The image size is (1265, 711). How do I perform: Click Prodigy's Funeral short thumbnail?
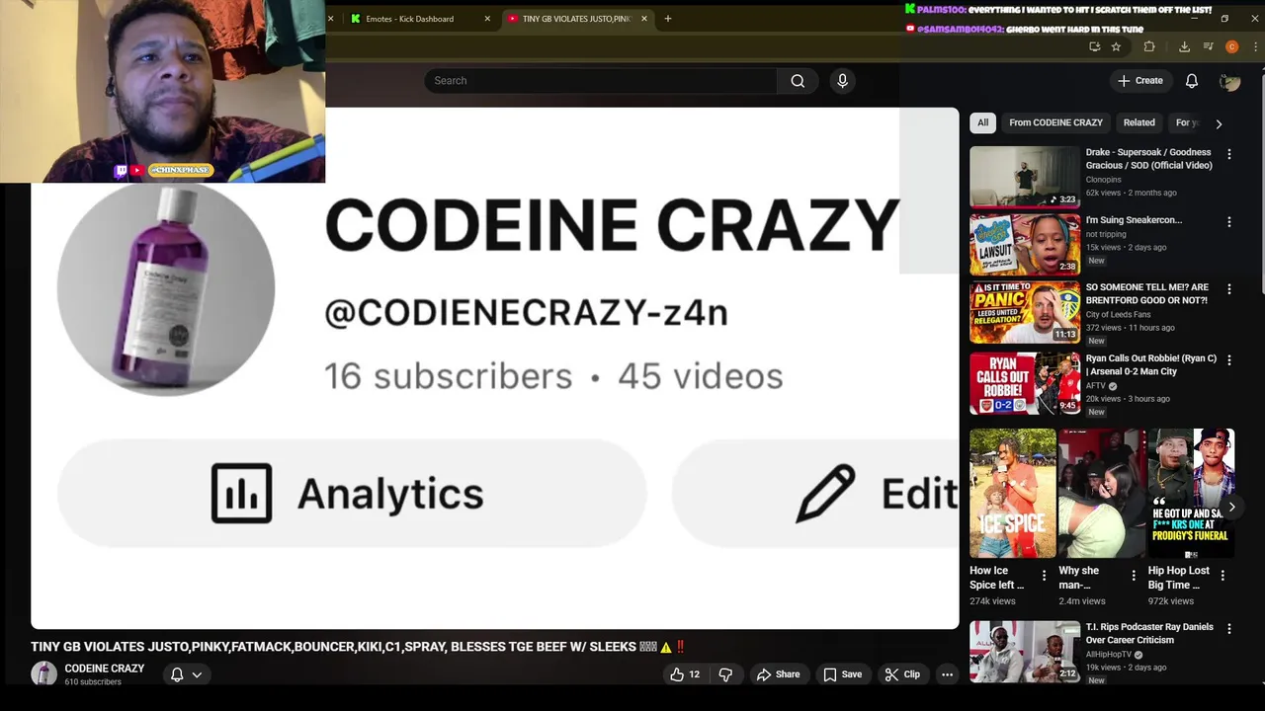coord(1190,493)
